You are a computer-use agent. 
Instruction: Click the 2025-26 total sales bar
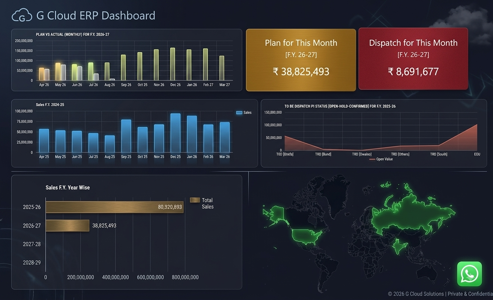tap(114, 207)
